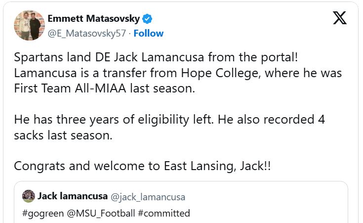Click the Emmett Matasovsky display name

(x=93, y=19)
